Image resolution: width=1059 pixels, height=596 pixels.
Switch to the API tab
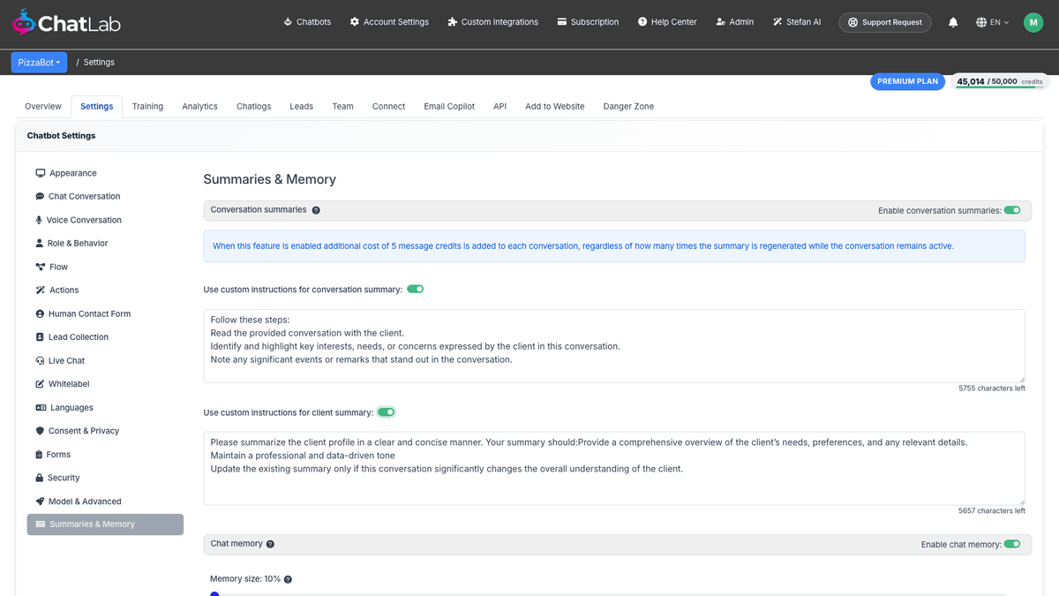[x=500, y=106]
